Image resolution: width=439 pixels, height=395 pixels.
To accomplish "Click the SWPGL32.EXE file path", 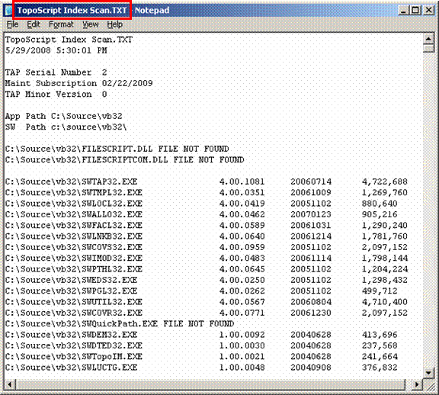I will click(x=71, y=291).
